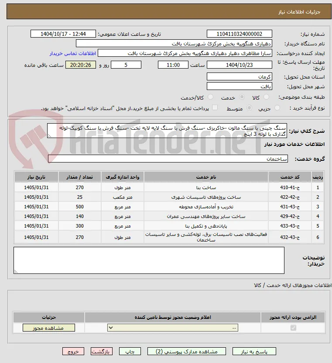Click the چاپ print button
332x363 pixels.
130,352
